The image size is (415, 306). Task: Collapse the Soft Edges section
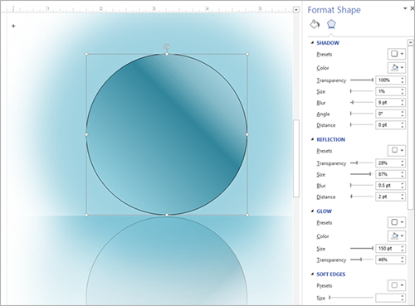tap(312, 274)
